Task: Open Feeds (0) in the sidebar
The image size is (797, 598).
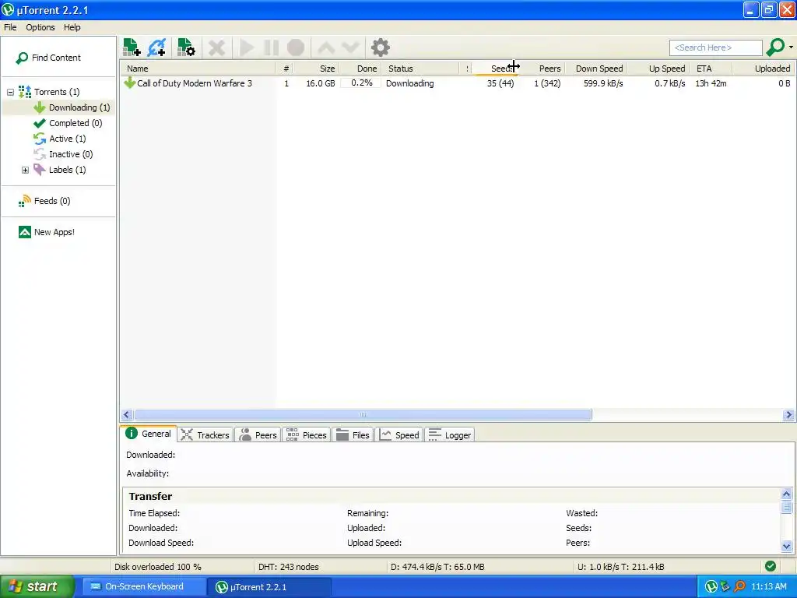Action: pyautogui.click(x=44, y=202)
